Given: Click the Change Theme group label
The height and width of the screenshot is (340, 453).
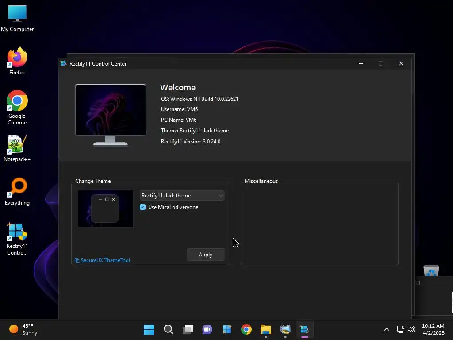Looking at the screenshot, I should 93,181.
